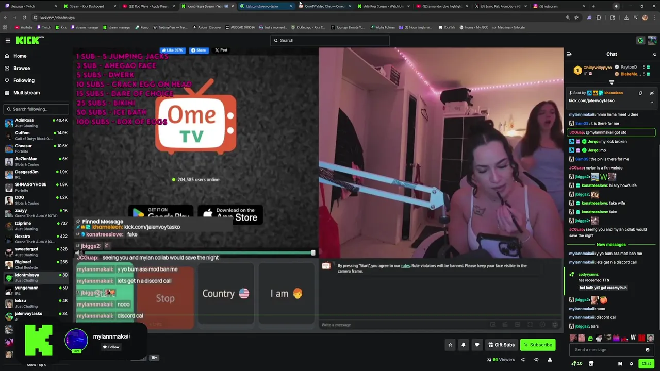Open zaayy channel in following list

pos(35,213)
